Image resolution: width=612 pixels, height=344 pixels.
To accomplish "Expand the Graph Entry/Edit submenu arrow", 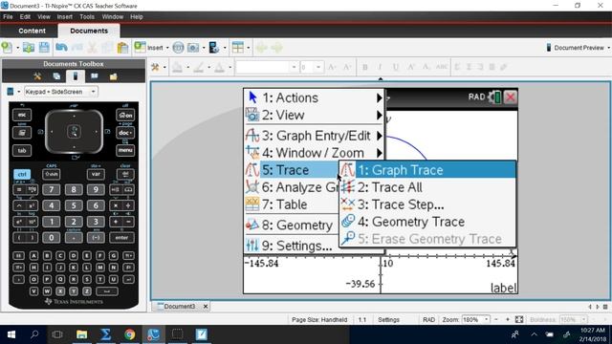I will pyautogui.click(x=379, y=136).
